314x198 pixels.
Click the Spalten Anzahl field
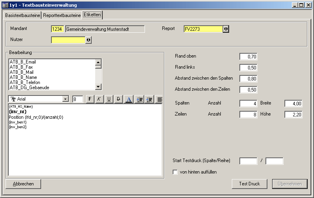click(x=248, y=104)
